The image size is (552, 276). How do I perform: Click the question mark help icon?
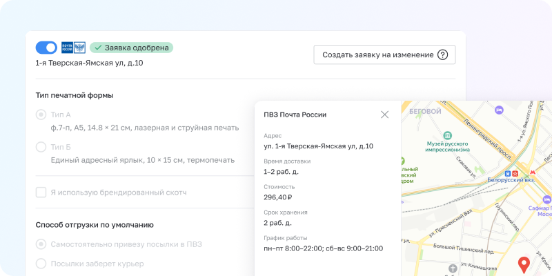pos(443,55)
